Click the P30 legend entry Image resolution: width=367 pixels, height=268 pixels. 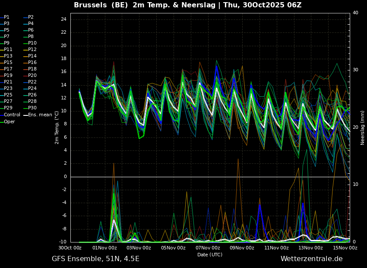(32, 108)
